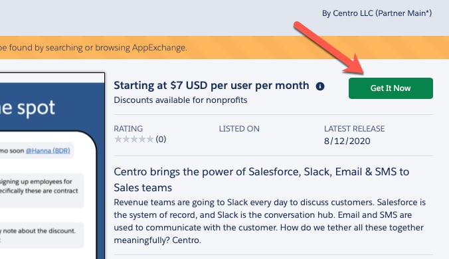Open the app screenshot with 'spot' headline
This screenshot has height=259, width=449.
point(52,166)
